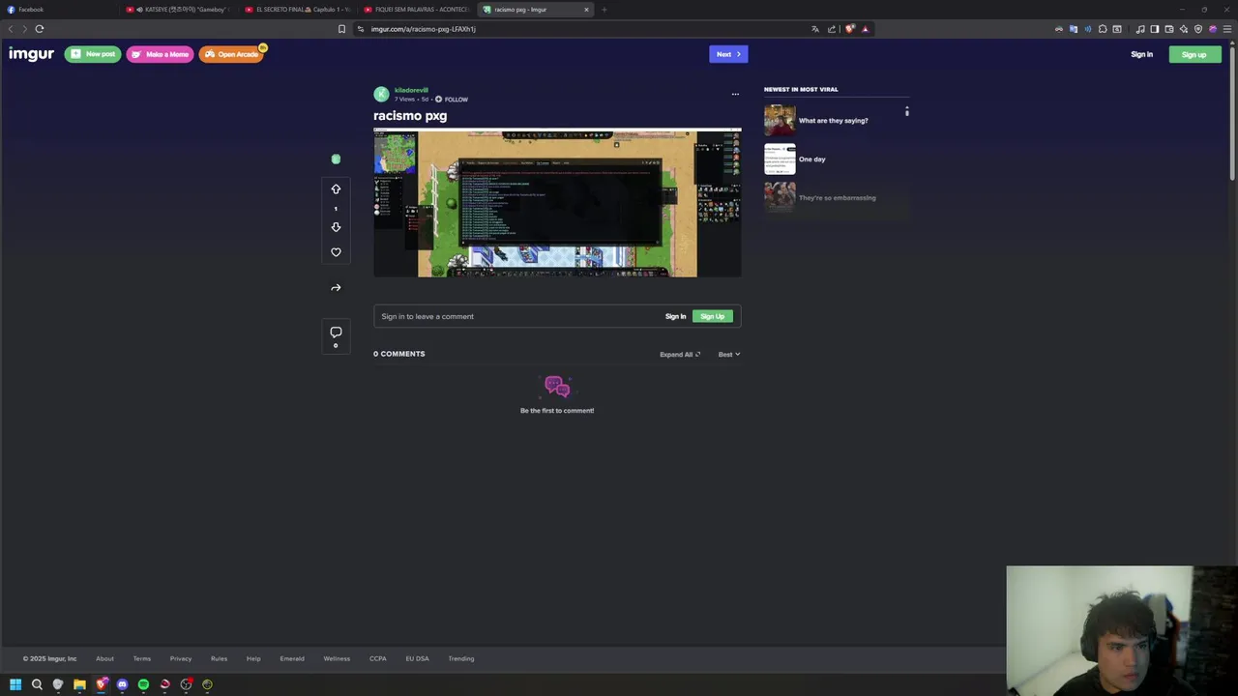Favorite the post with the heart icon
The image size is (1238, 696).
pos(336,252)
